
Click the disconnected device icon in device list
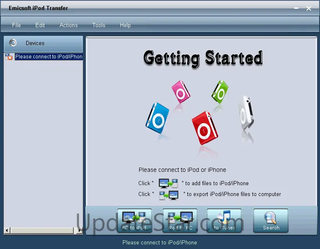[9, 57]
